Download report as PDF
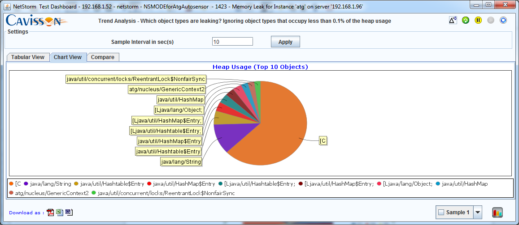 coord(50,212)
